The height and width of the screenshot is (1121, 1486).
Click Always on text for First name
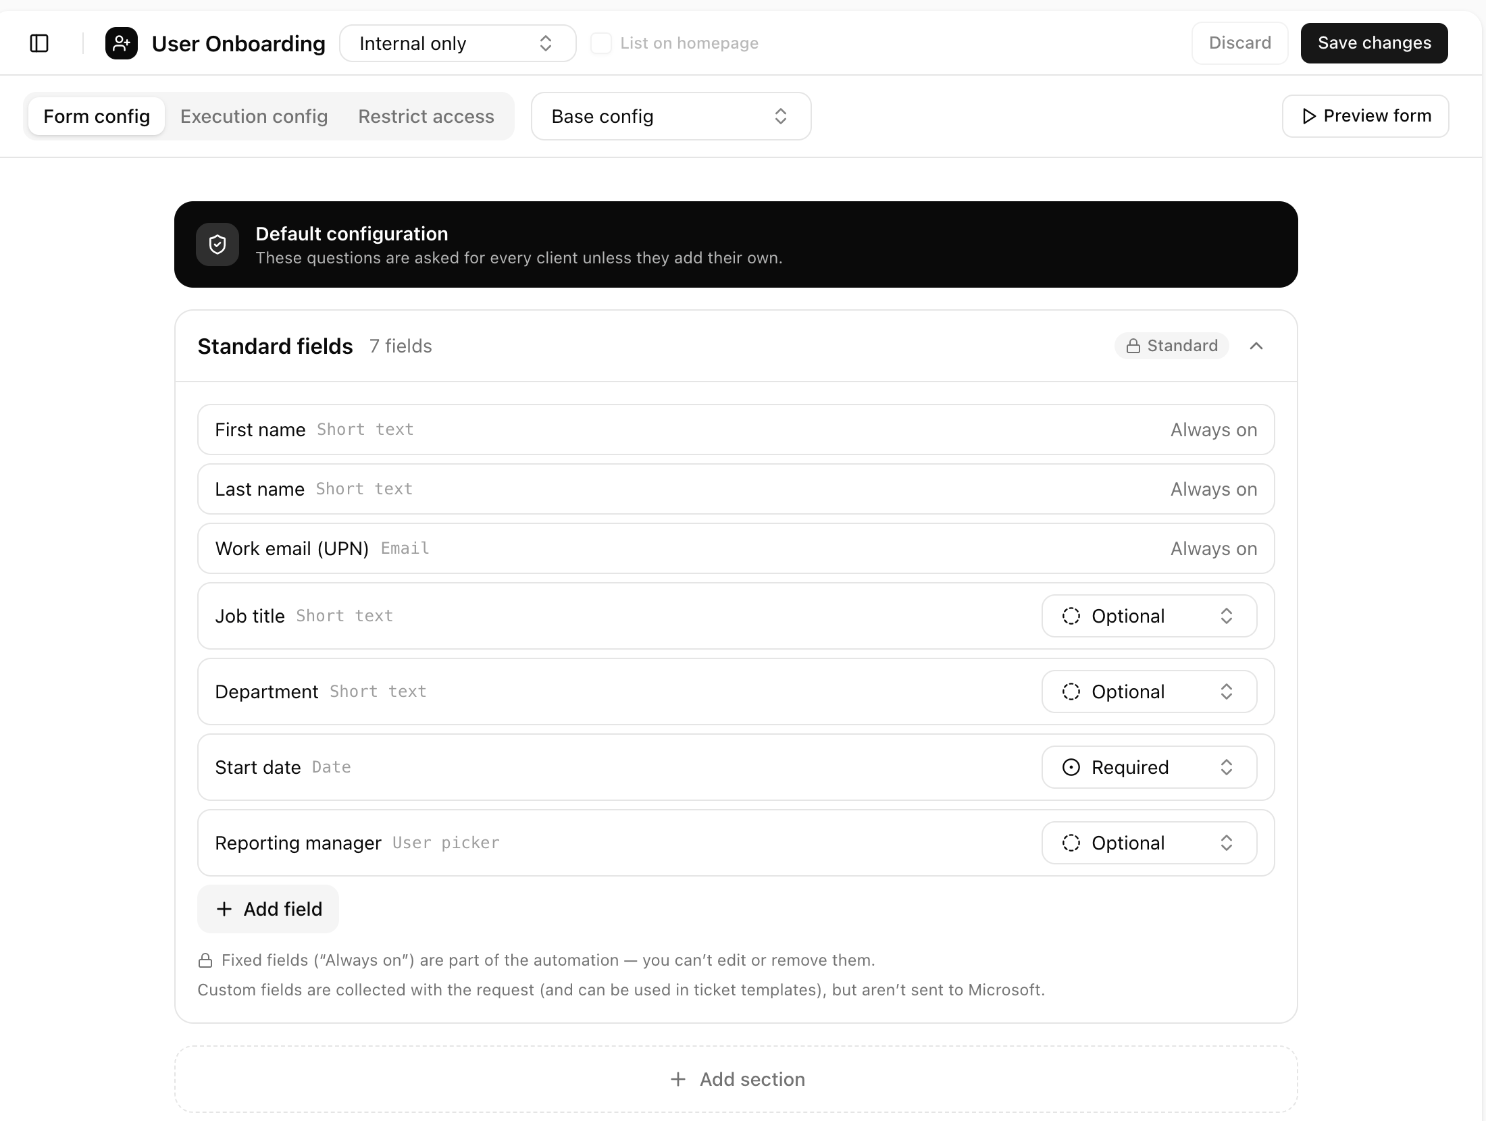click(1214, 429)
